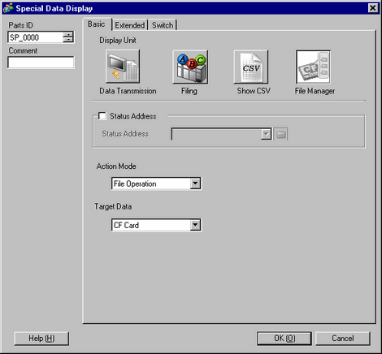Image resolution: width=382 pixels, height=354 pixels.
Task: Expand the Target Data dropdown arrow
Action: click(195, 225)
